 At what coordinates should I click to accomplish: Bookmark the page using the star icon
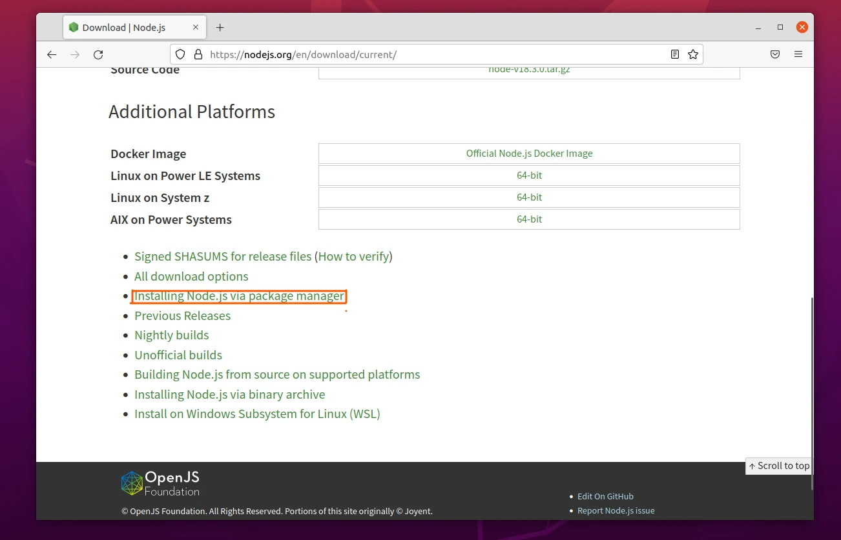tap(692, 54)
